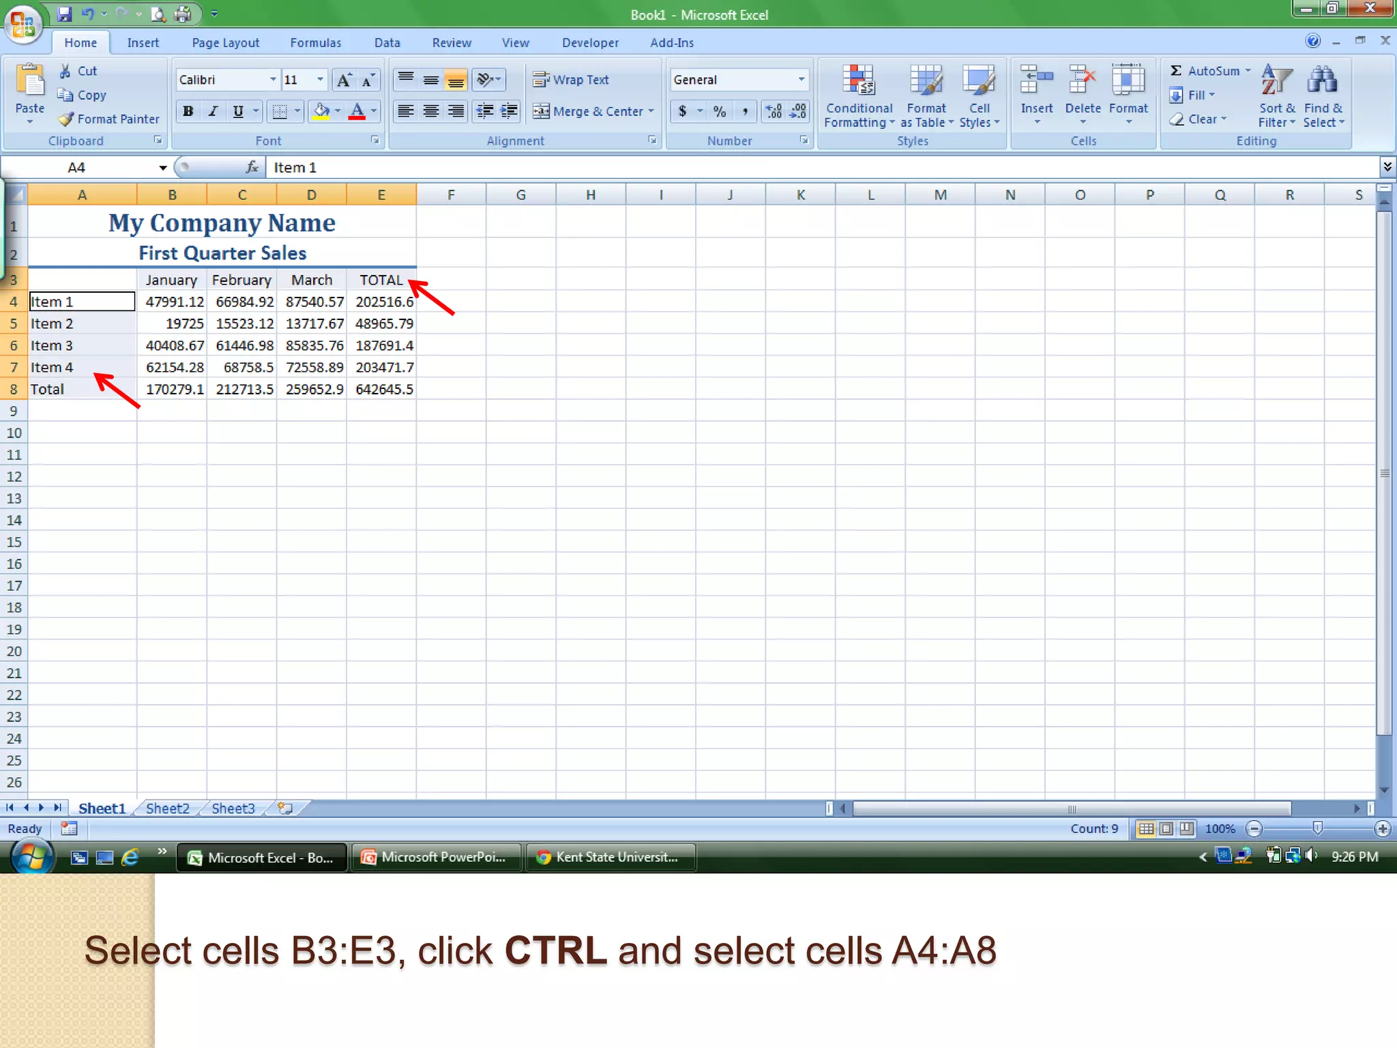
Task: Click the insert function fx icon
Action: click(x=252, y=167)
